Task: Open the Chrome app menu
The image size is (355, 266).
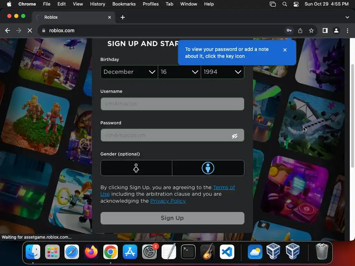Action: 27,4
